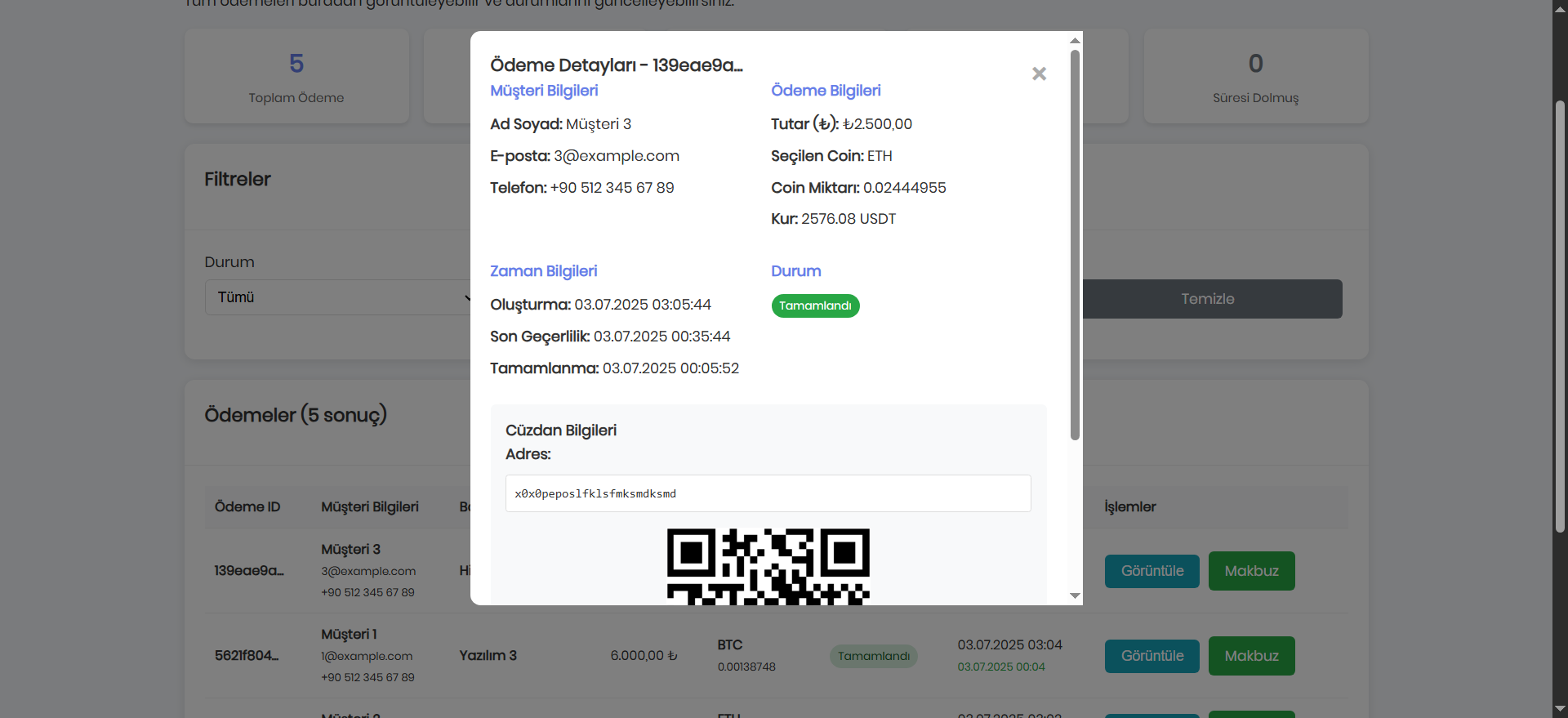Click 1@example.com in table
Viewport: 1568px width, 718px height.
[x=367, y=656]
